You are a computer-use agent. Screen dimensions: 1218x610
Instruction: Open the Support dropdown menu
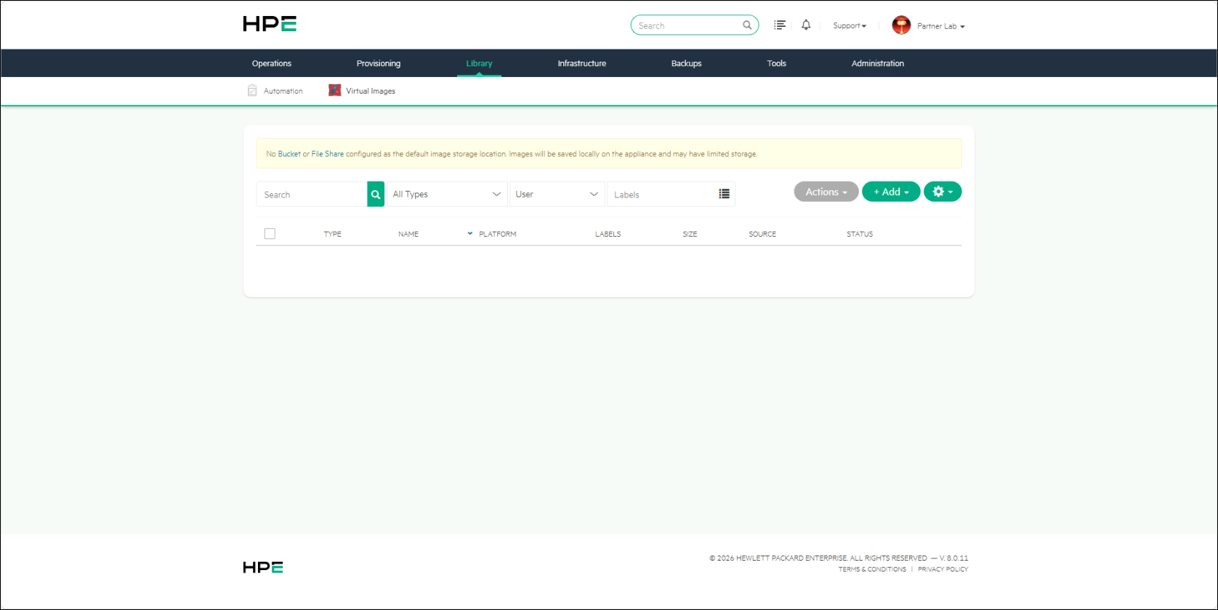click(x=850, y=25)
